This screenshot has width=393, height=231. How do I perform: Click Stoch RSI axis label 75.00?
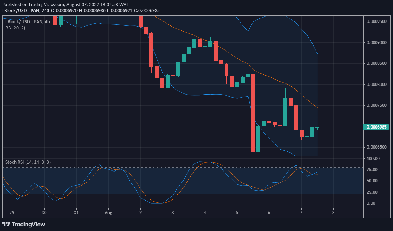372,170
